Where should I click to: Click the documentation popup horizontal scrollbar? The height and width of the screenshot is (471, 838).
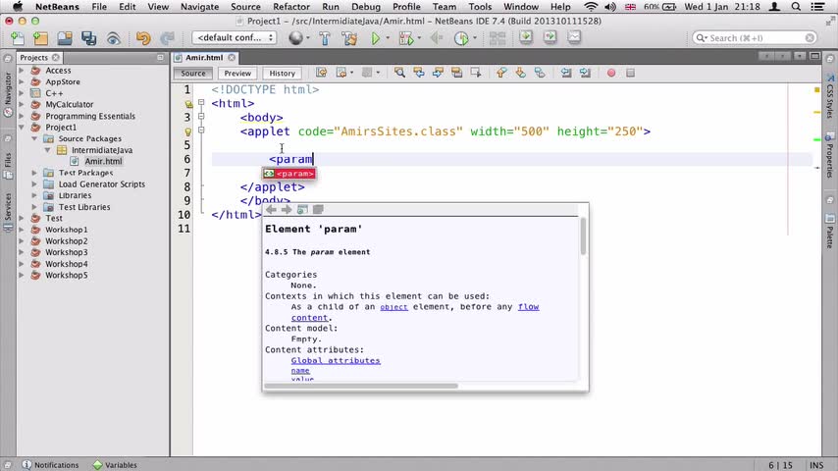tap(361, 386)
